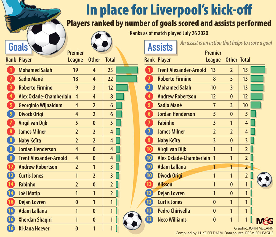The width and height of the screenshot is (276, 237).
Task: Click Andrew Robertson's name in the Assists table
Action: click(177, 97)
